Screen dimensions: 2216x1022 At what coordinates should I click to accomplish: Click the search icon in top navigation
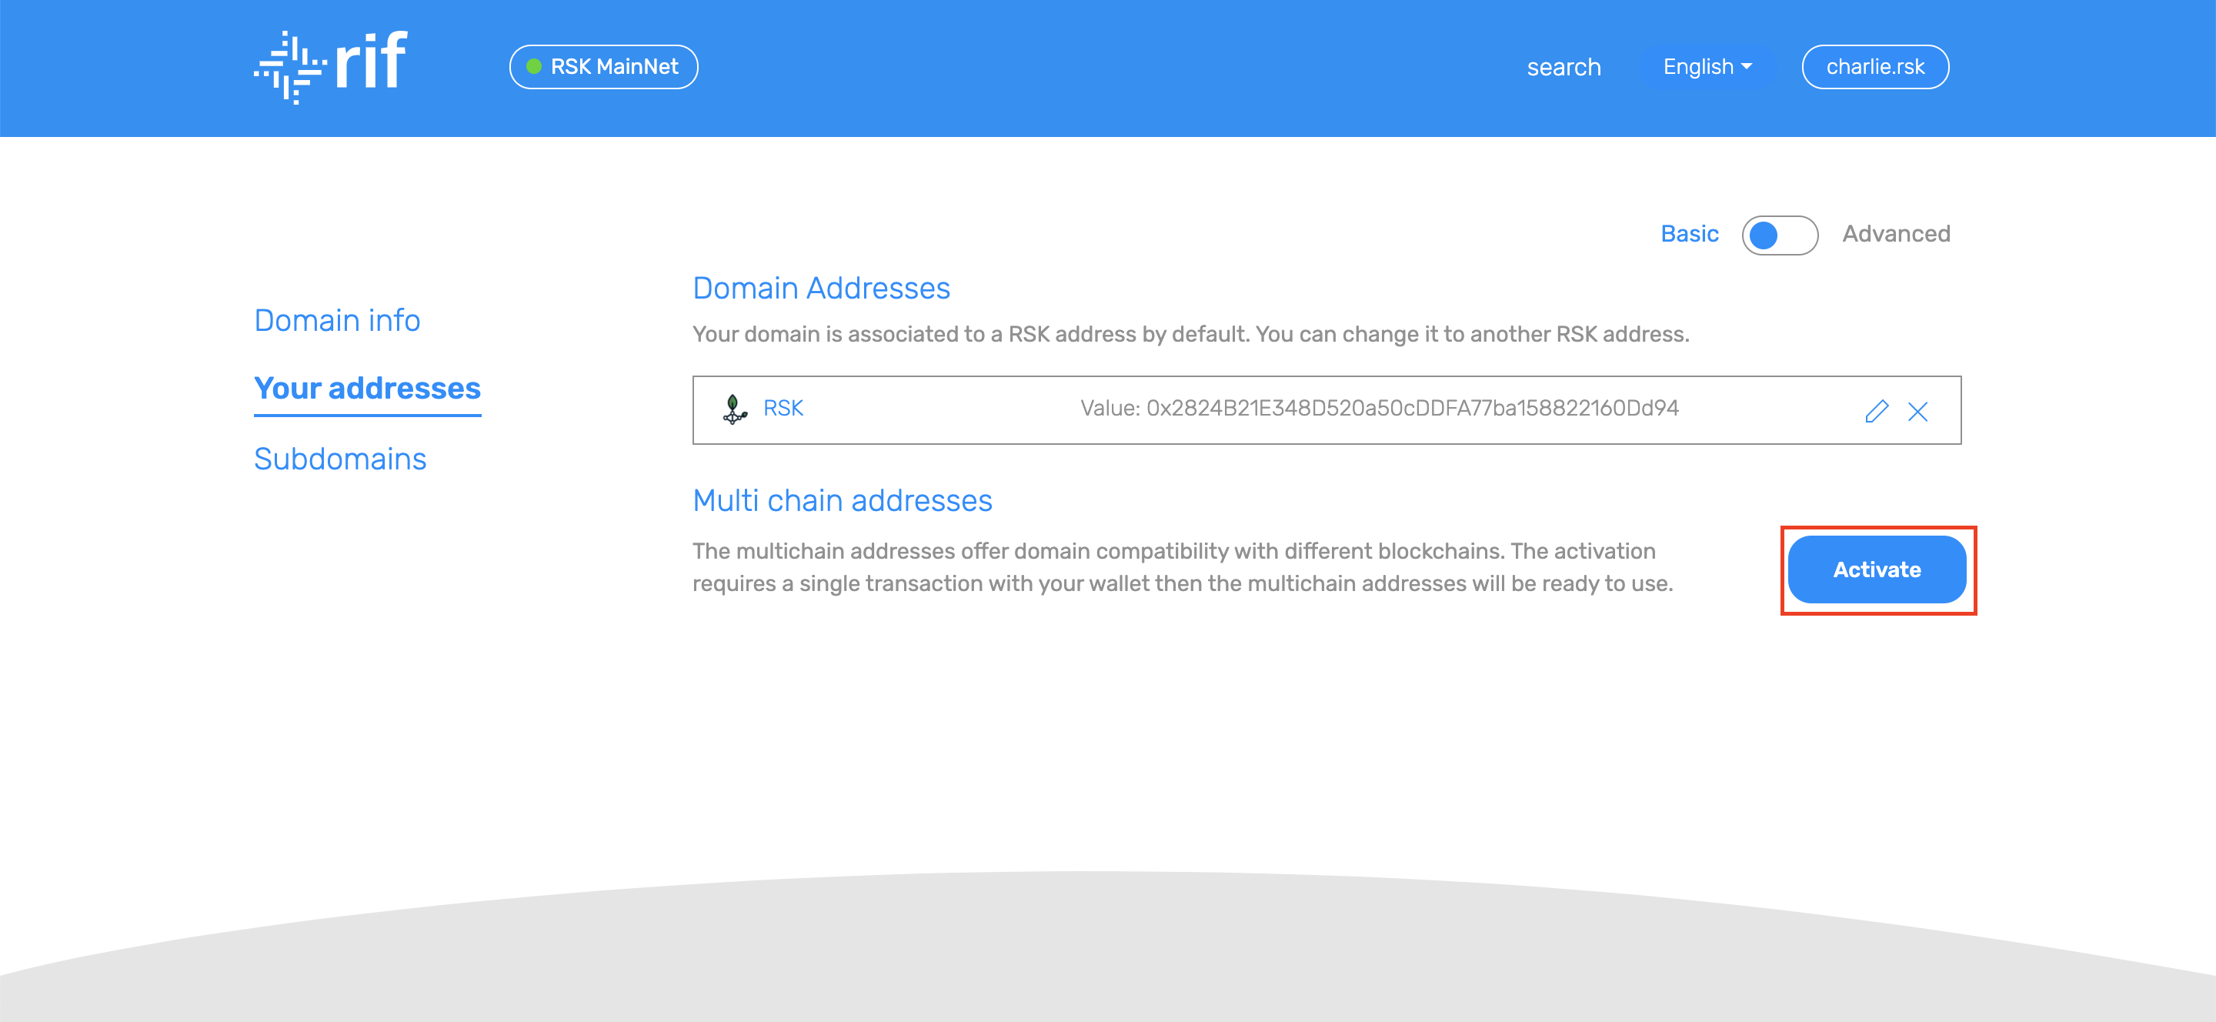coord(1563,66)
